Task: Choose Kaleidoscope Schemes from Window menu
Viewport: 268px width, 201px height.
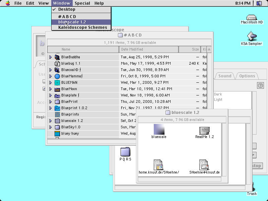Action: tap(81, 27)
